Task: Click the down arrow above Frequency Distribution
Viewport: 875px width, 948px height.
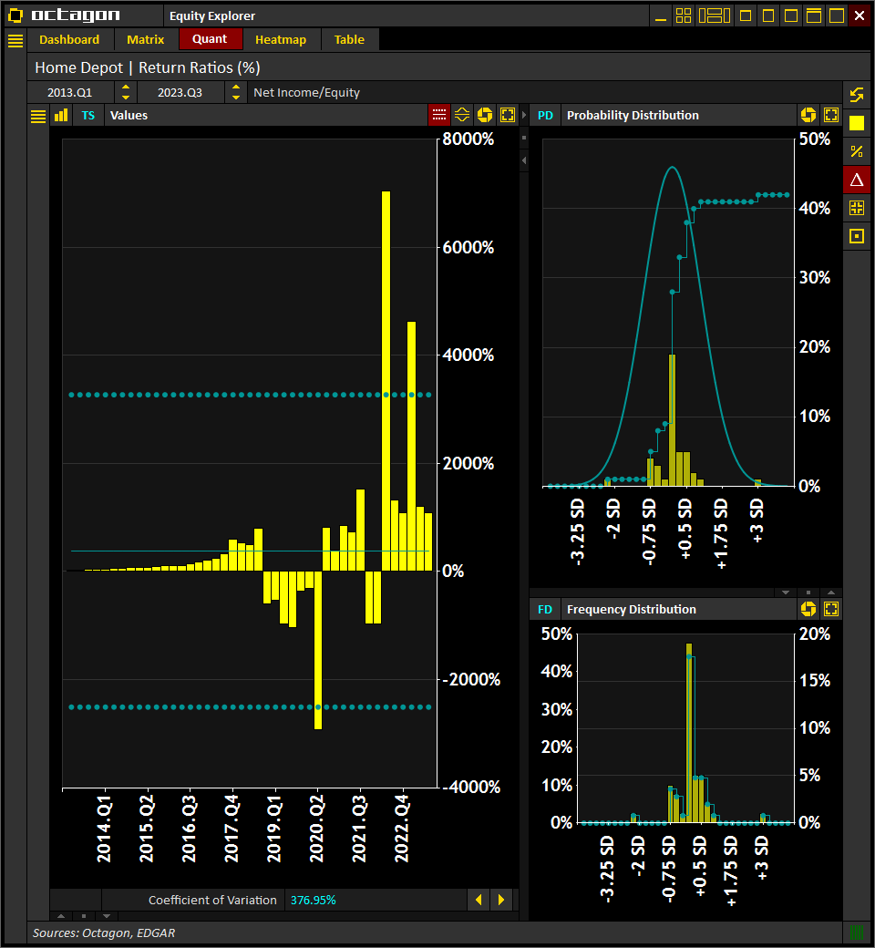Action: (x=786, y=592)
